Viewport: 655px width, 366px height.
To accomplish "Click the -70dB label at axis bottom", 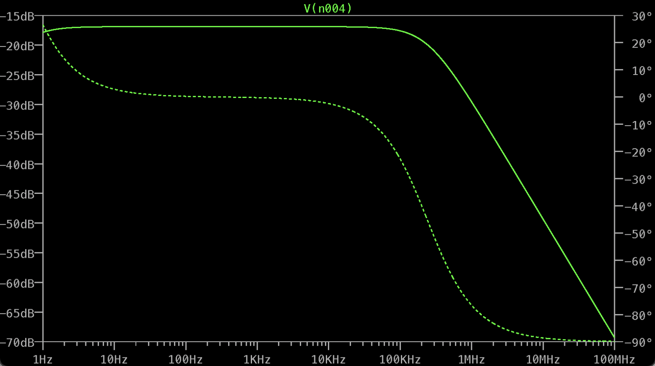I will [17, 343].
